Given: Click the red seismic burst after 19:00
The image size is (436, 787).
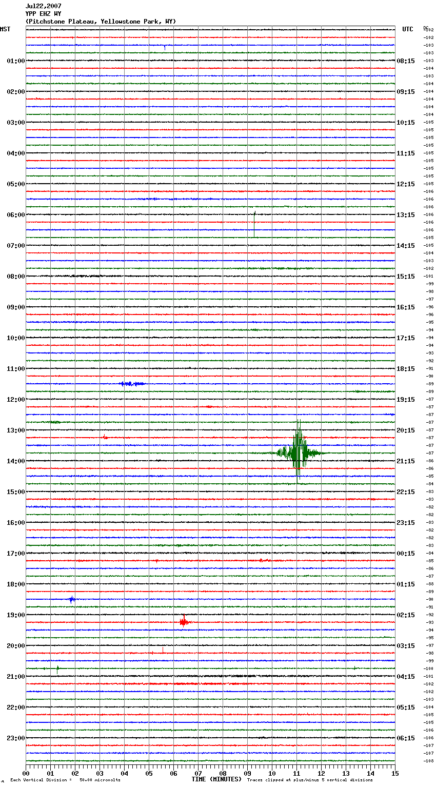Looking at the screenshot, I should (x=184, y=621).
